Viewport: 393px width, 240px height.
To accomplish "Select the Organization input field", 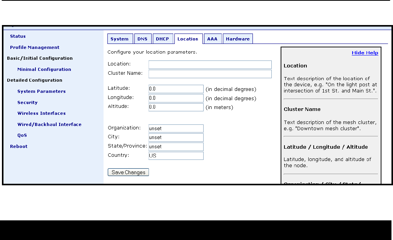I will pos(176,128).
